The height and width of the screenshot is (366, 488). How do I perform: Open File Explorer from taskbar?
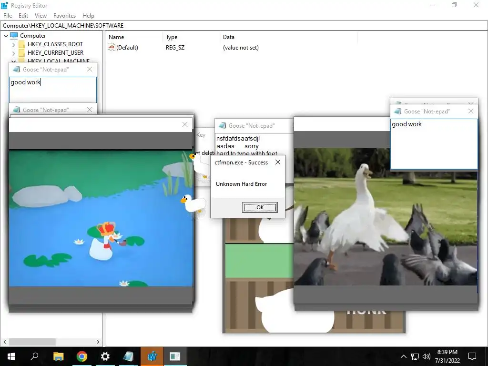tap(58, 356)
